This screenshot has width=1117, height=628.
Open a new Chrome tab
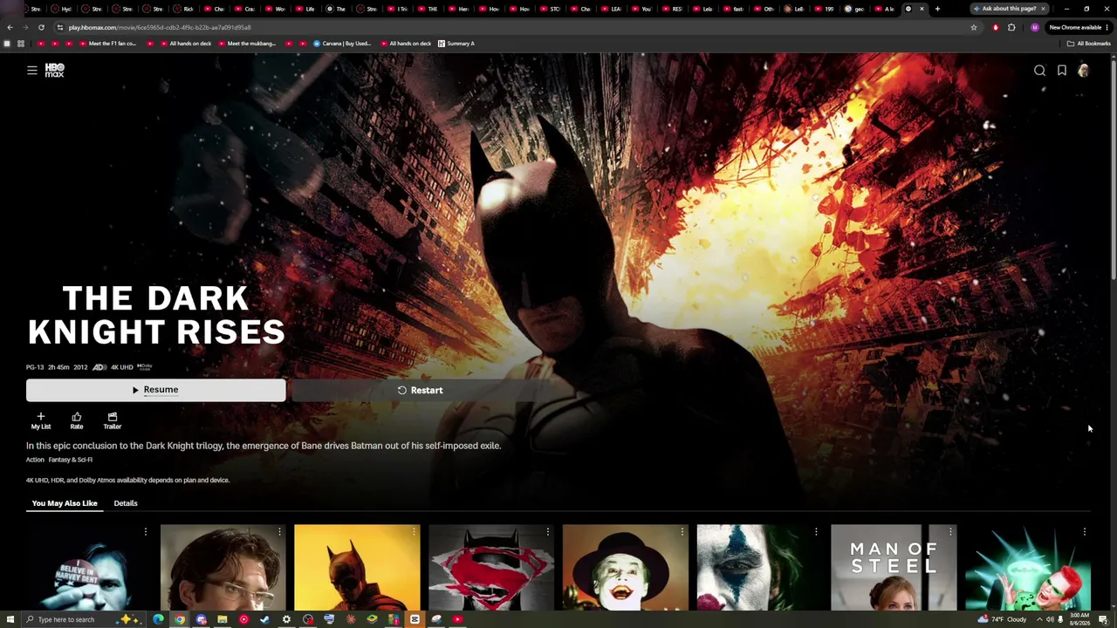937,9
